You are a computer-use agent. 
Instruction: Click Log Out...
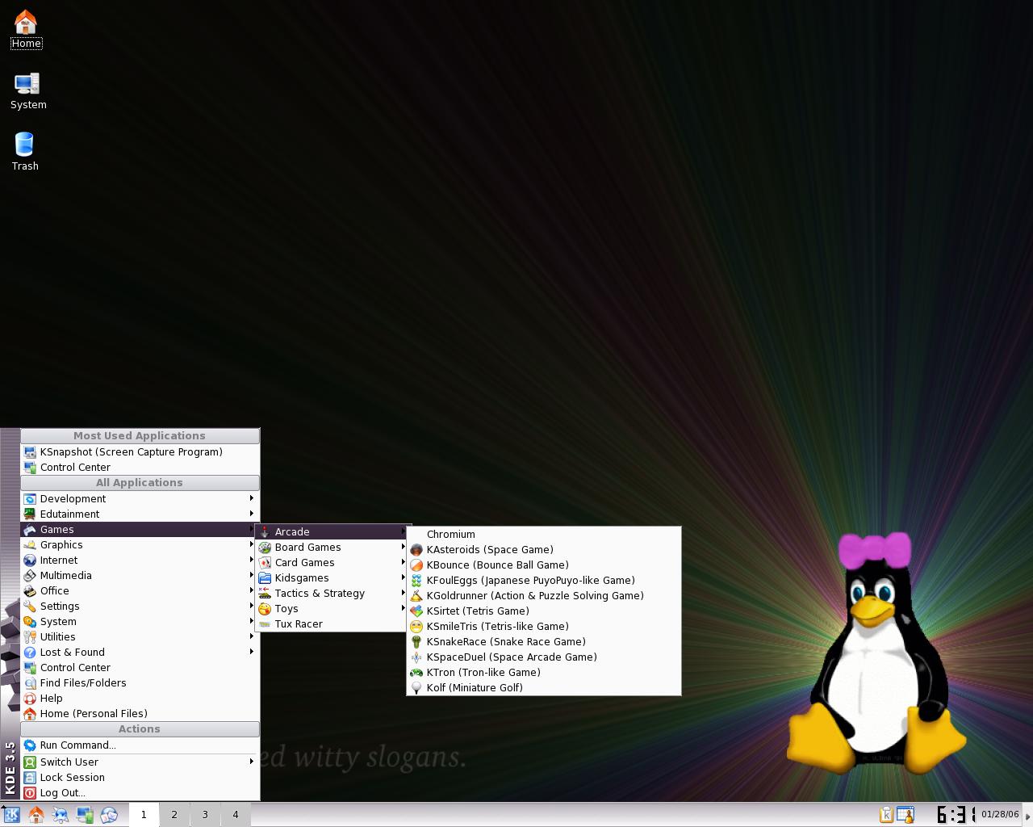140,793
